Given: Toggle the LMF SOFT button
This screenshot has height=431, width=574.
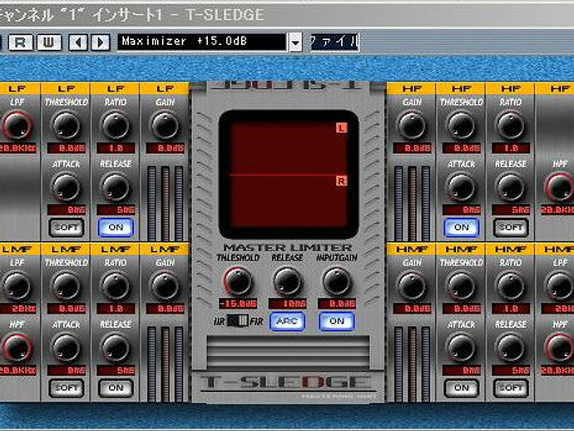Looking at the screenshot, I should pyautogui.click(x=67, y=389).
